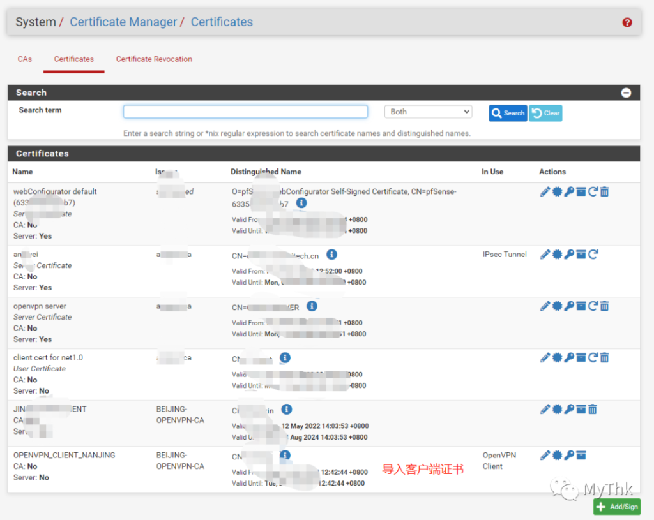Click the pencil icon for OPENVPN_CLIENT_NANJING
Screen dimensions: 654x520
coord(545,456)
